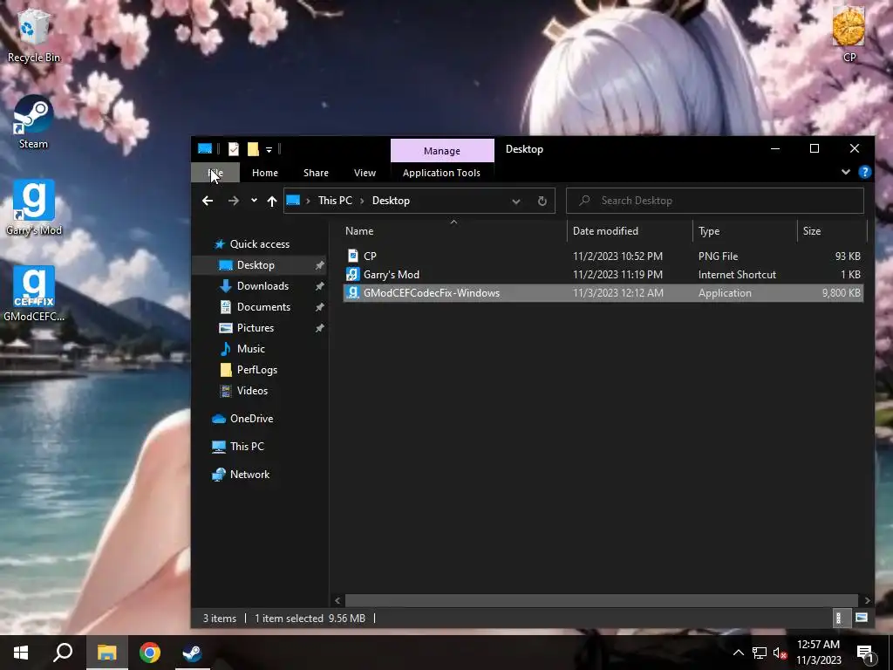Go back with the back arrow
The height and width of the screenshot is (670, 893).
[x=208, y=201]
